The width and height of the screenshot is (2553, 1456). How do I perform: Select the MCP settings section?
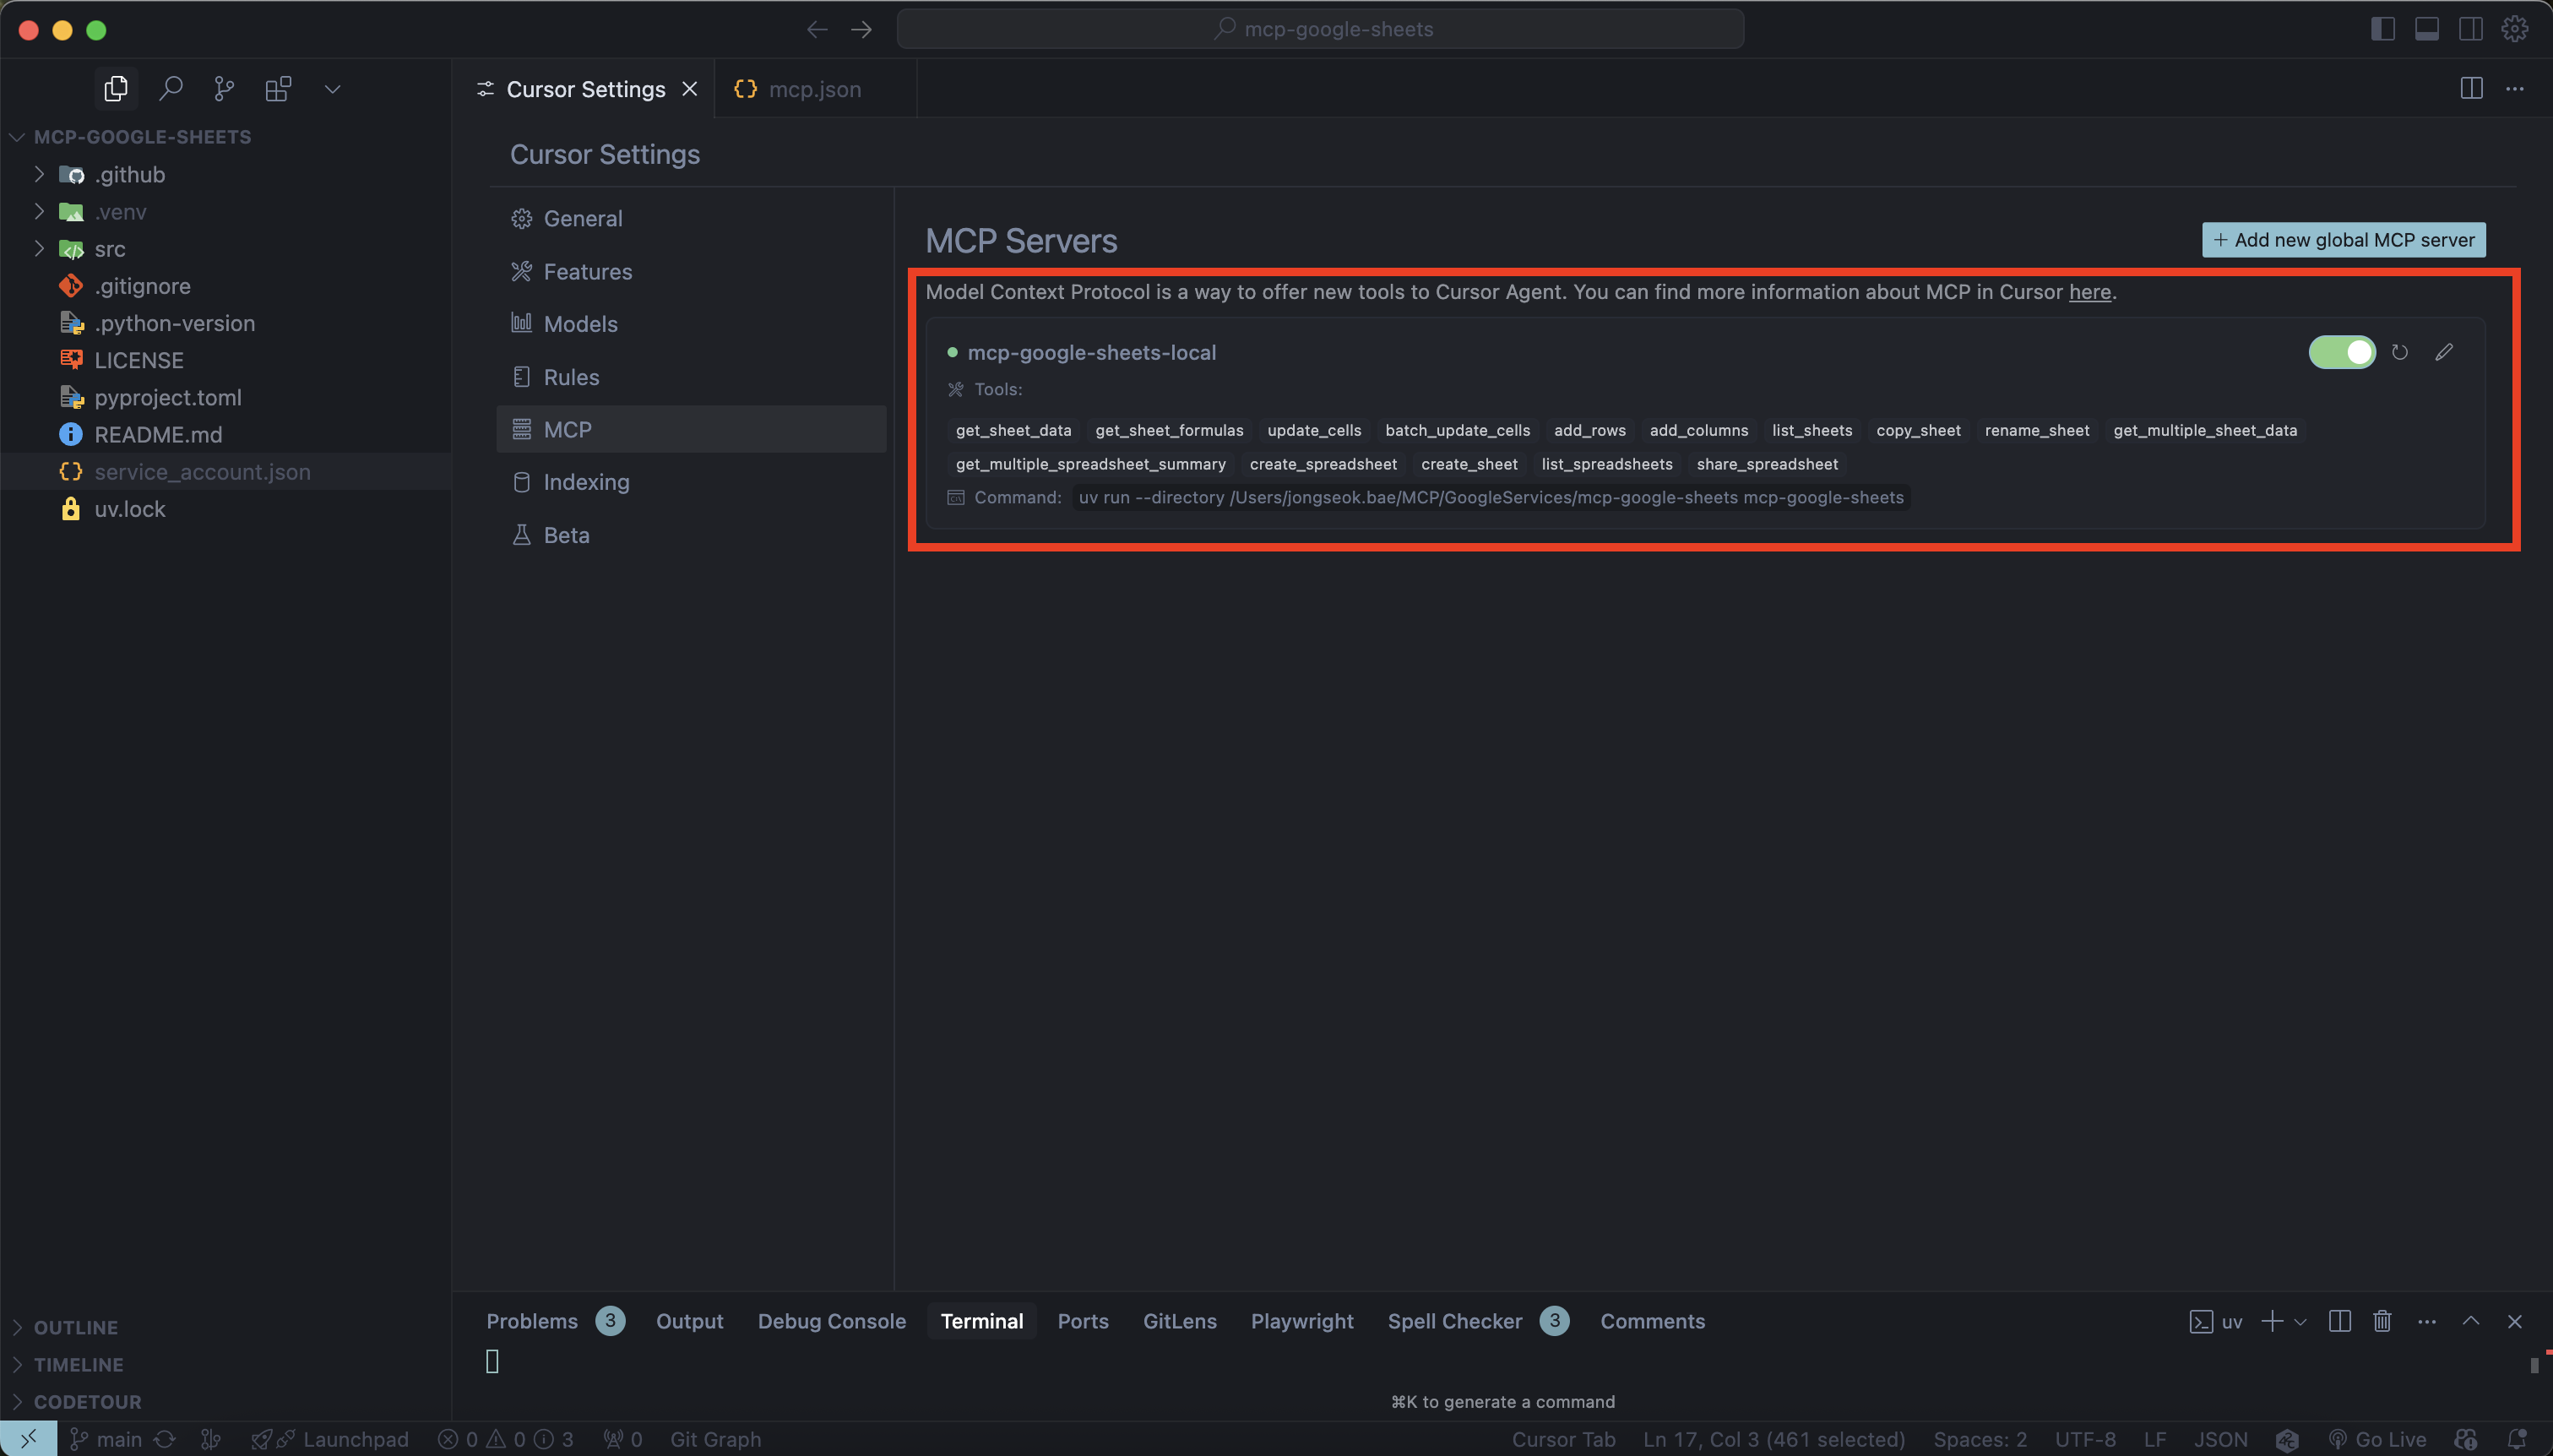(691, 429)
